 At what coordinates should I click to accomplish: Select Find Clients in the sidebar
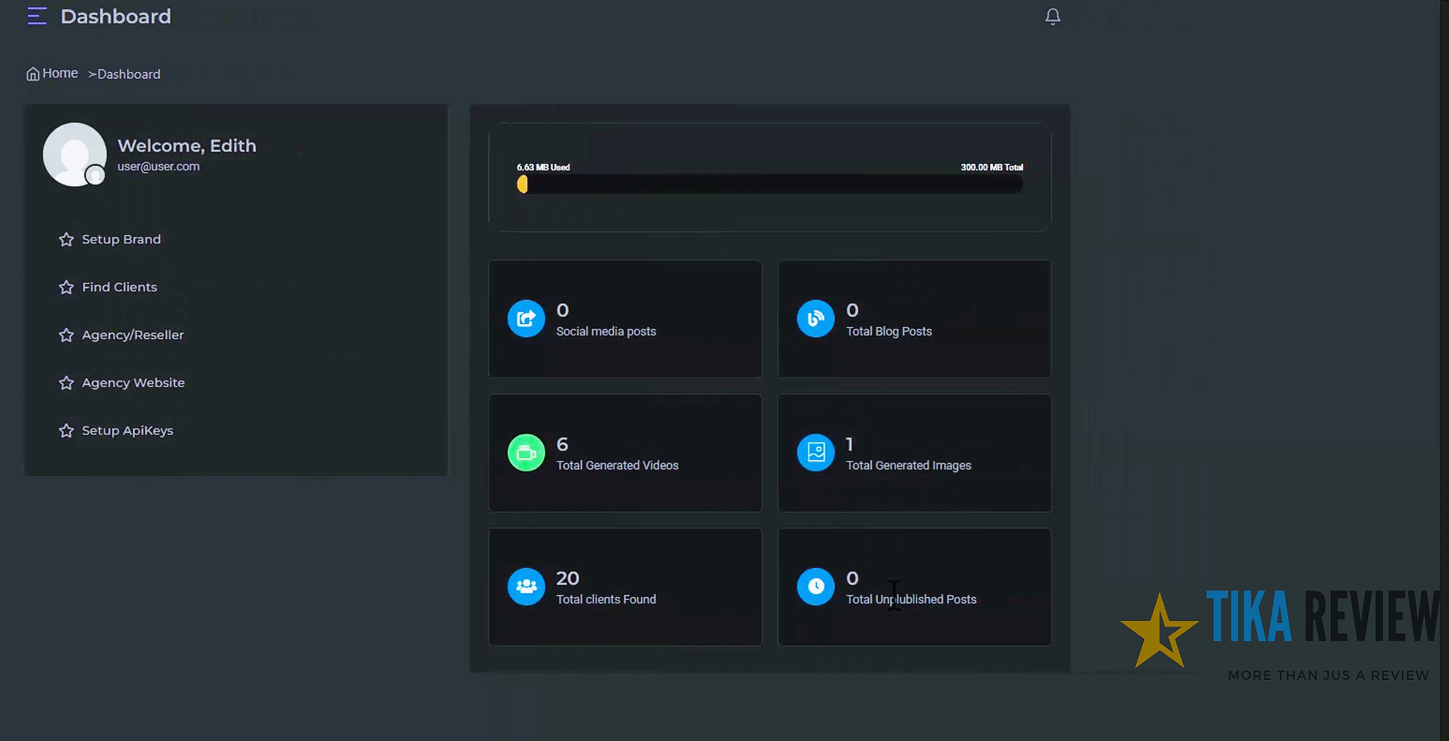click(119, 287)
